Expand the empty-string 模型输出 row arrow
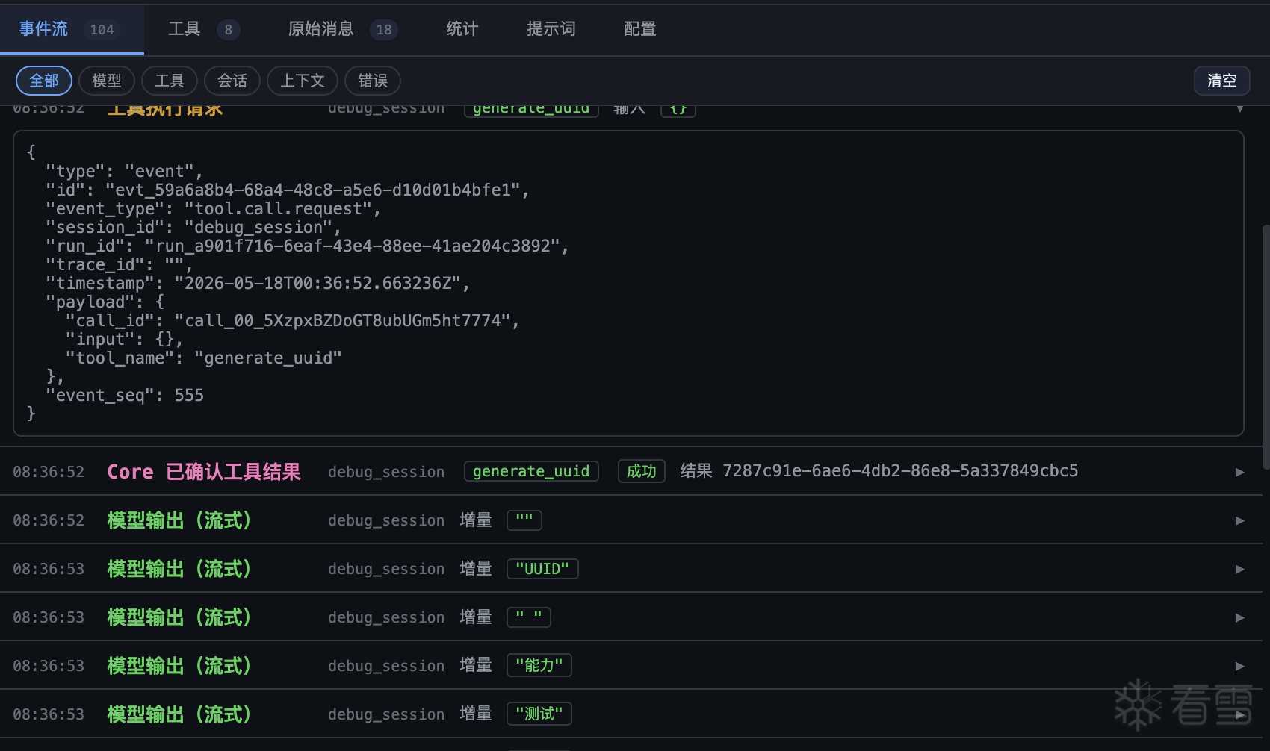 click(x=1239, y=520)
